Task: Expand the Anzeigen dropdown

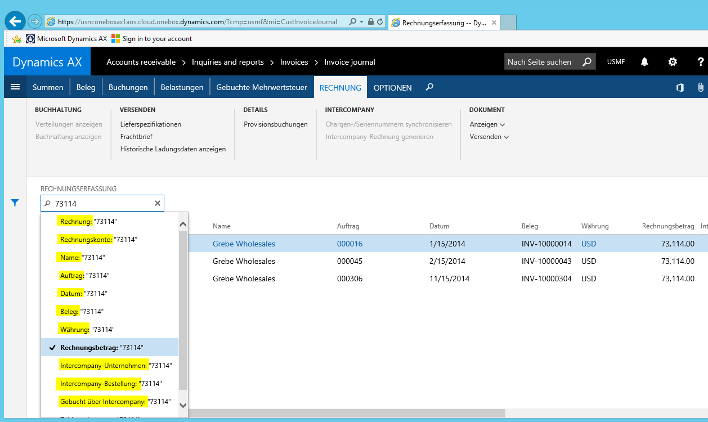Action: click(487, 124)
